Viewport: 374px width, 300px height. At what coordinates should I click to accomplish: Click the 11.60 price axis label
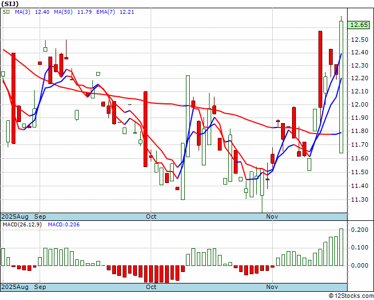[x=360, y=158]
